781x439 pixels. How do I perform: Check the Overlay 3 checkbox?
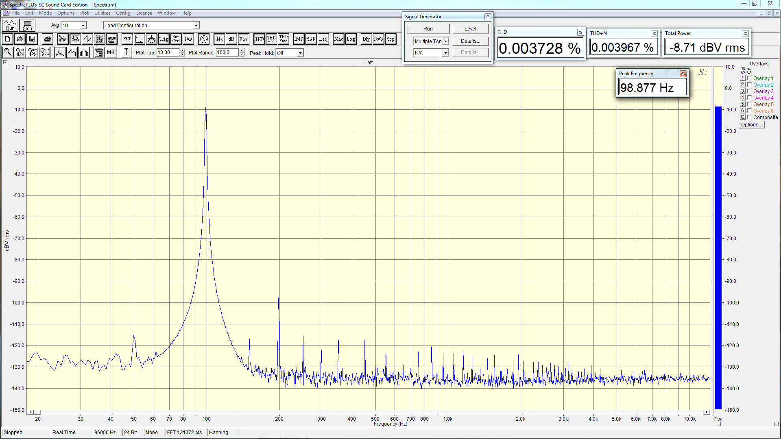(x=749, y=91)
